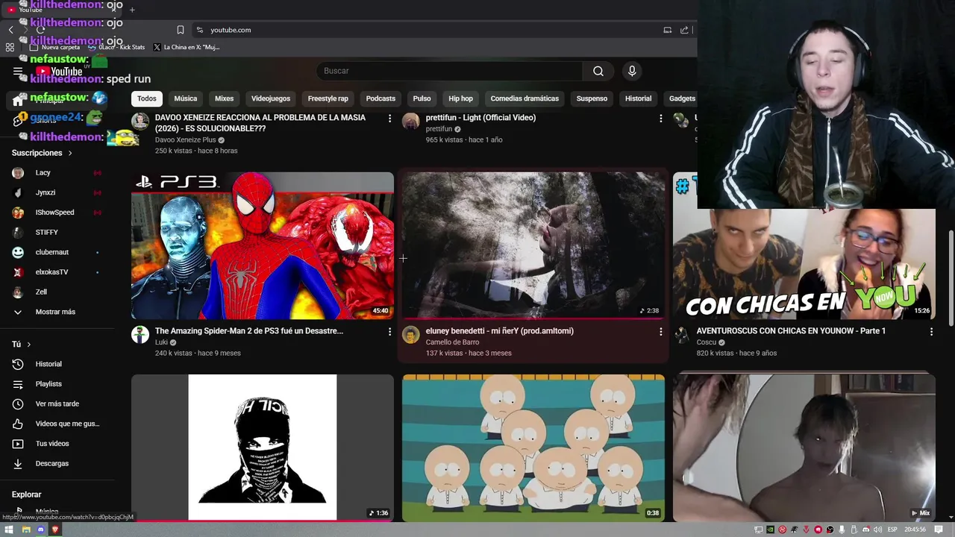This screenshot has height=537, width=955.
Task: Select the Hip hop chip
Action: pyautogui.click(x=460, y=98)
